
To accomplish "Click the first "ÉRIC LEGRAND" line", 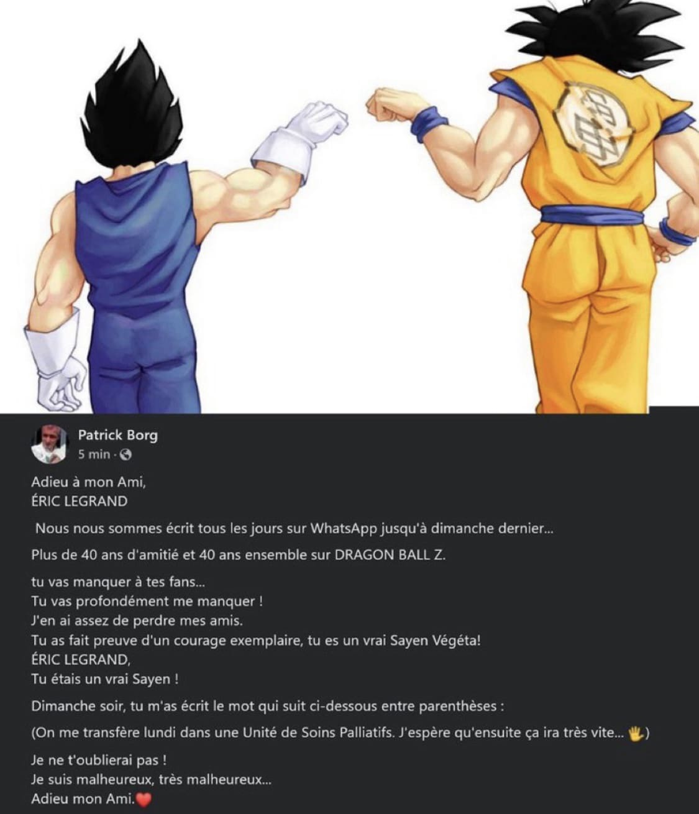I will pos(79,501).
